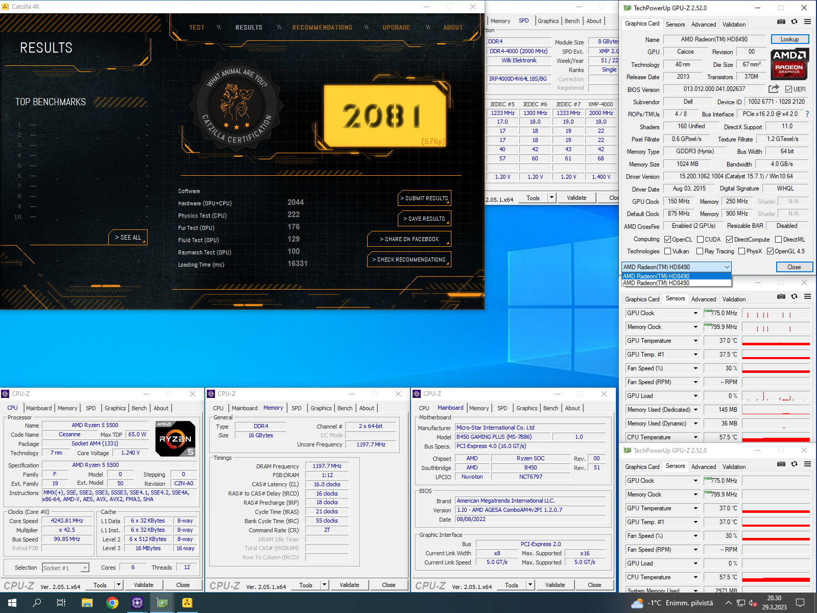Click the Core Speed 4243.81 MHz field
The width and height of the screenshot is (817, 613).
tap(67, 521)
